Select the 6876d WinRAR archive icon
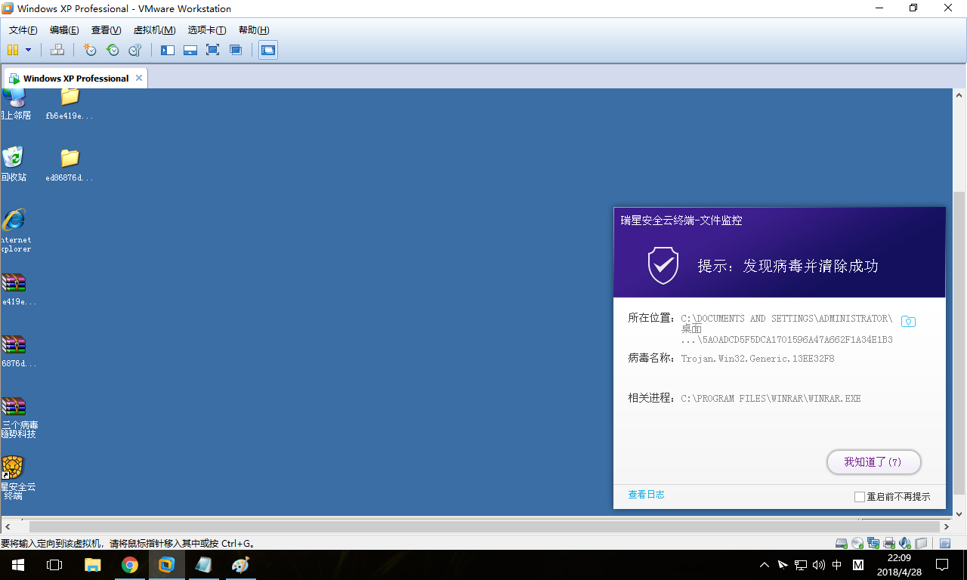 [17, 351]
